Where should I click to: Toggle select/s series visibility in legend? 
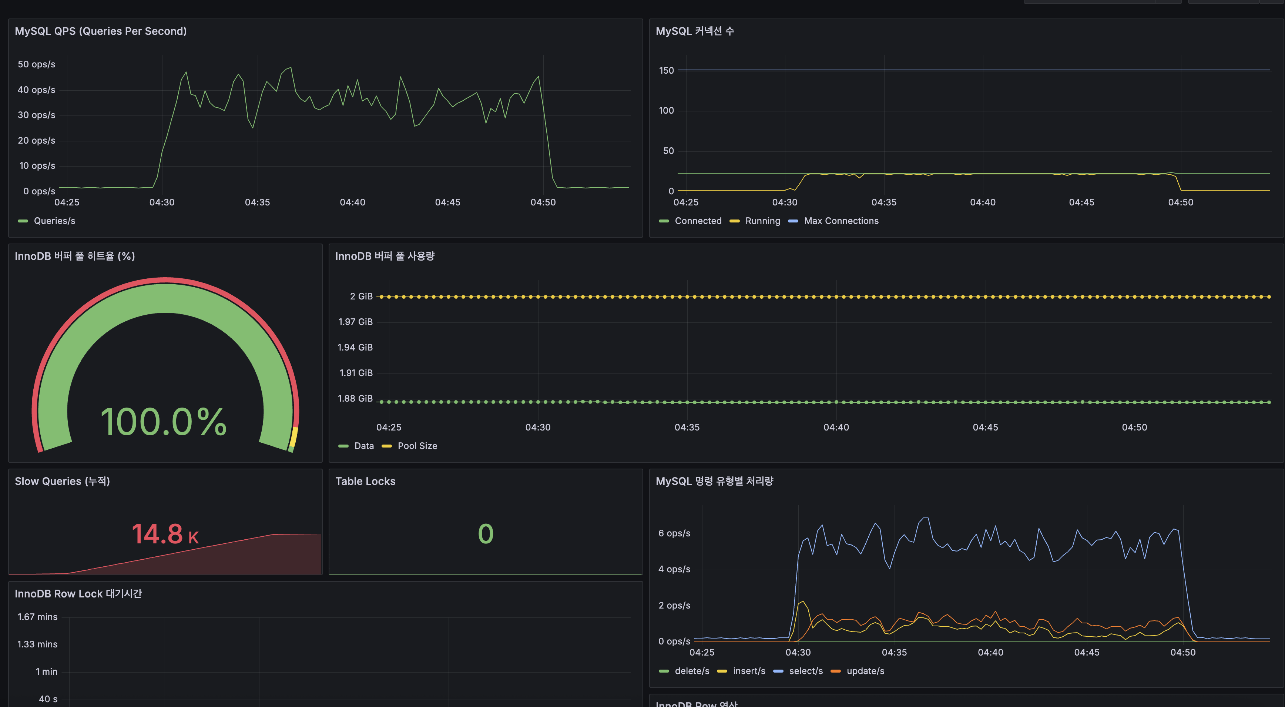point(806,671)
